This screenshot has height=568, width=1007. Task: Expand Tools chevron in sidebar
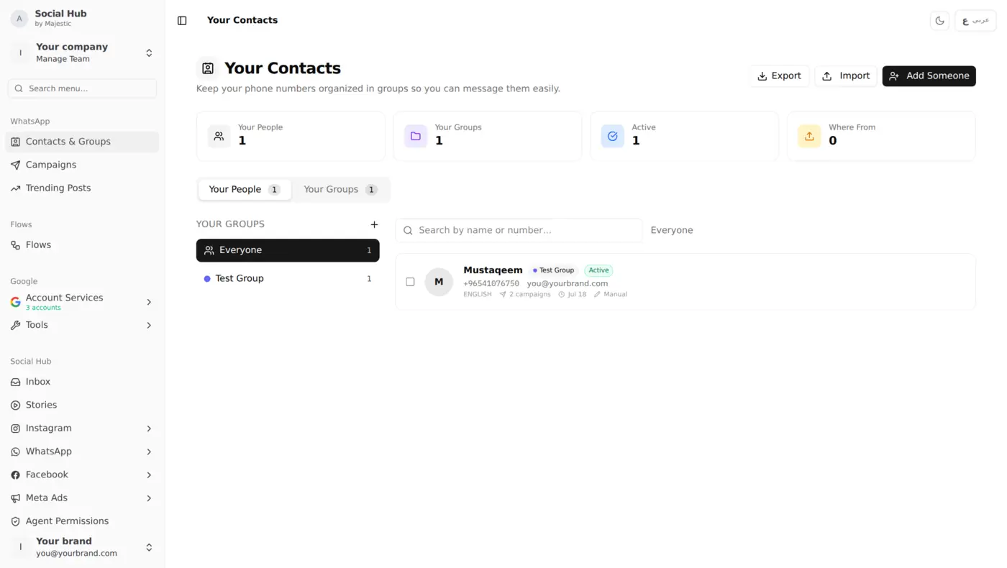click(x=149, y=326)
